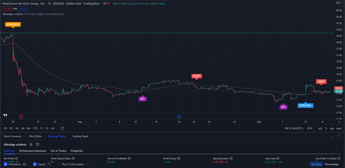The image size is (345, 168).
Task: Click the 6.159 profit factor value
Action: coord(167,162)
